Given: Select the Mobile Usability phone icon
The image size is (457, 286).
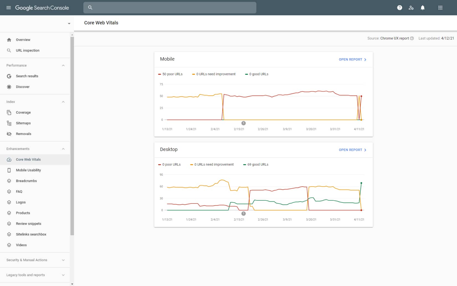Looking at the screenshot, I should coord(9,170).
